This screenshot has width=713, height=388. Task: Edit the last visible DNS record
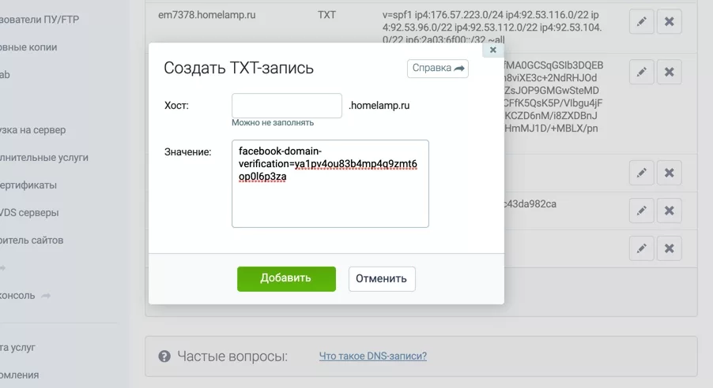[642, 248]
